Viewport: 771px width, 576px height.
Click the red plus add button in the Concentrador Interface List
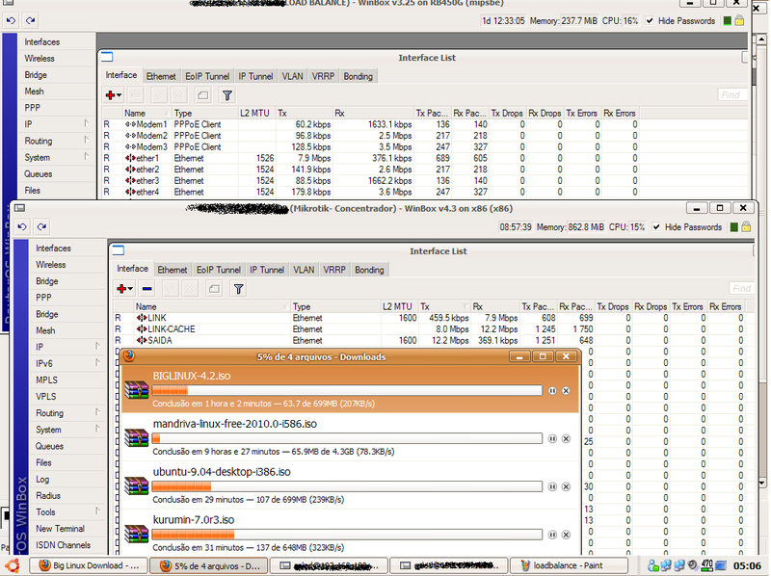(x=124, y=289)
